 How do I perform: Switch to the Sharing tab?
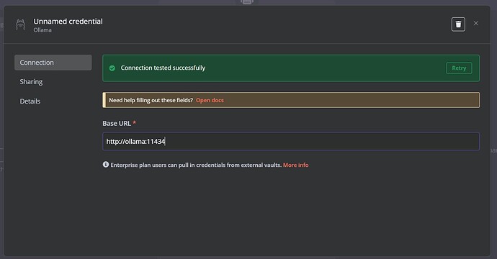pyautogui.click(x=31, y=82)
